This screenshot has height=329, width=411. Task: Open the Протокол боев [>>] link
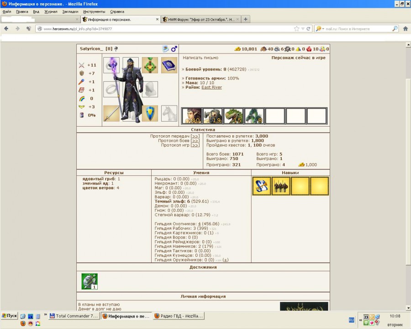[195, 141]
